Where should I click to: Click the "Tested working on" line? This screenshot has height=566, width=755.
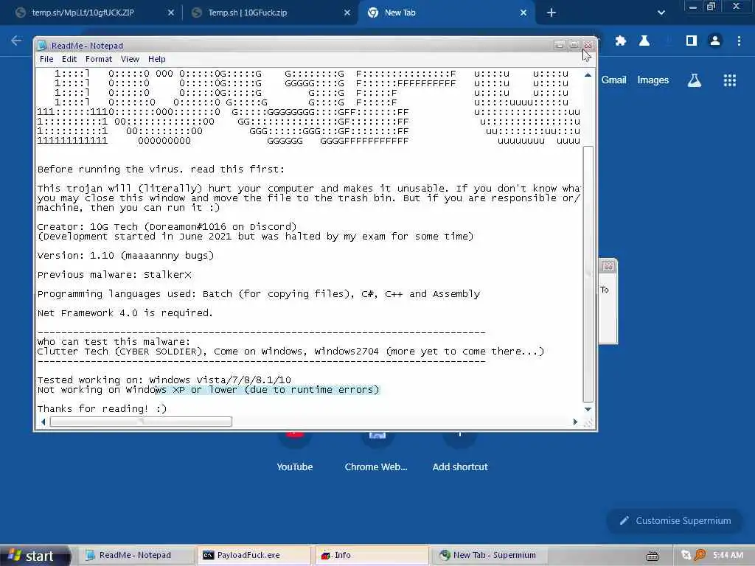pos(164,380)
